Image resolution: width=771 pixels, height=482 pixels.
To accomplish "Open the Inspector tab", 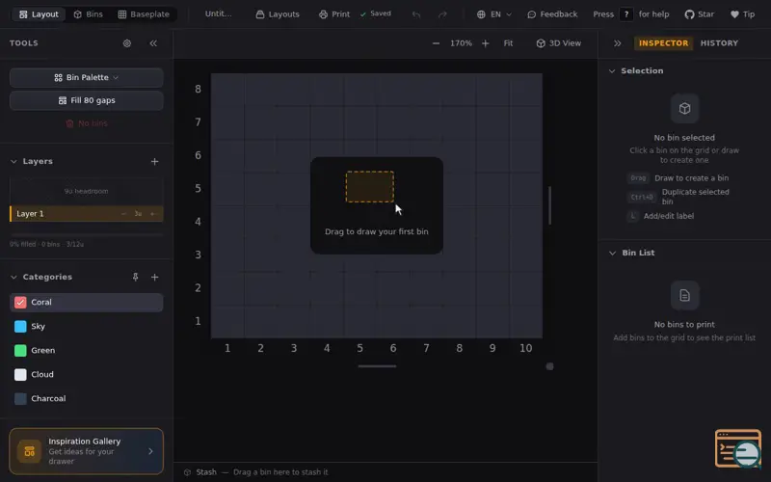I will coord(663,43).
